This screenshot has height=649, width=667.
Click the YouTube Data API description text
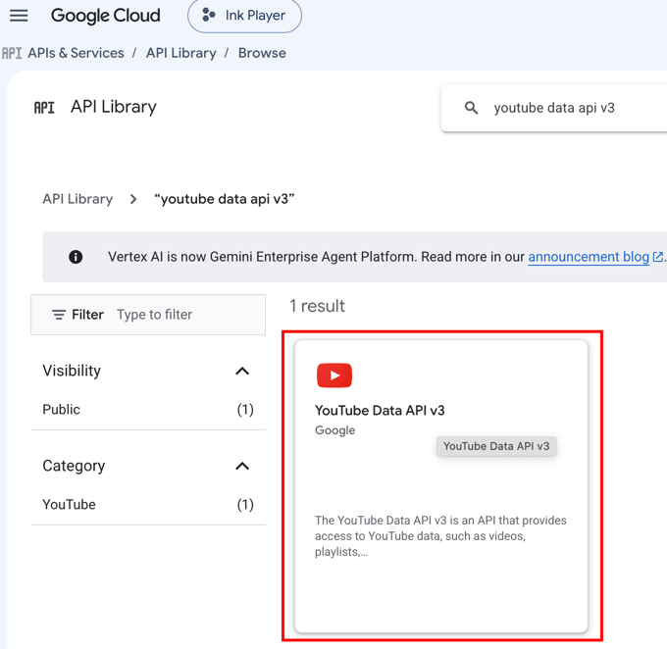coord(440,536)
